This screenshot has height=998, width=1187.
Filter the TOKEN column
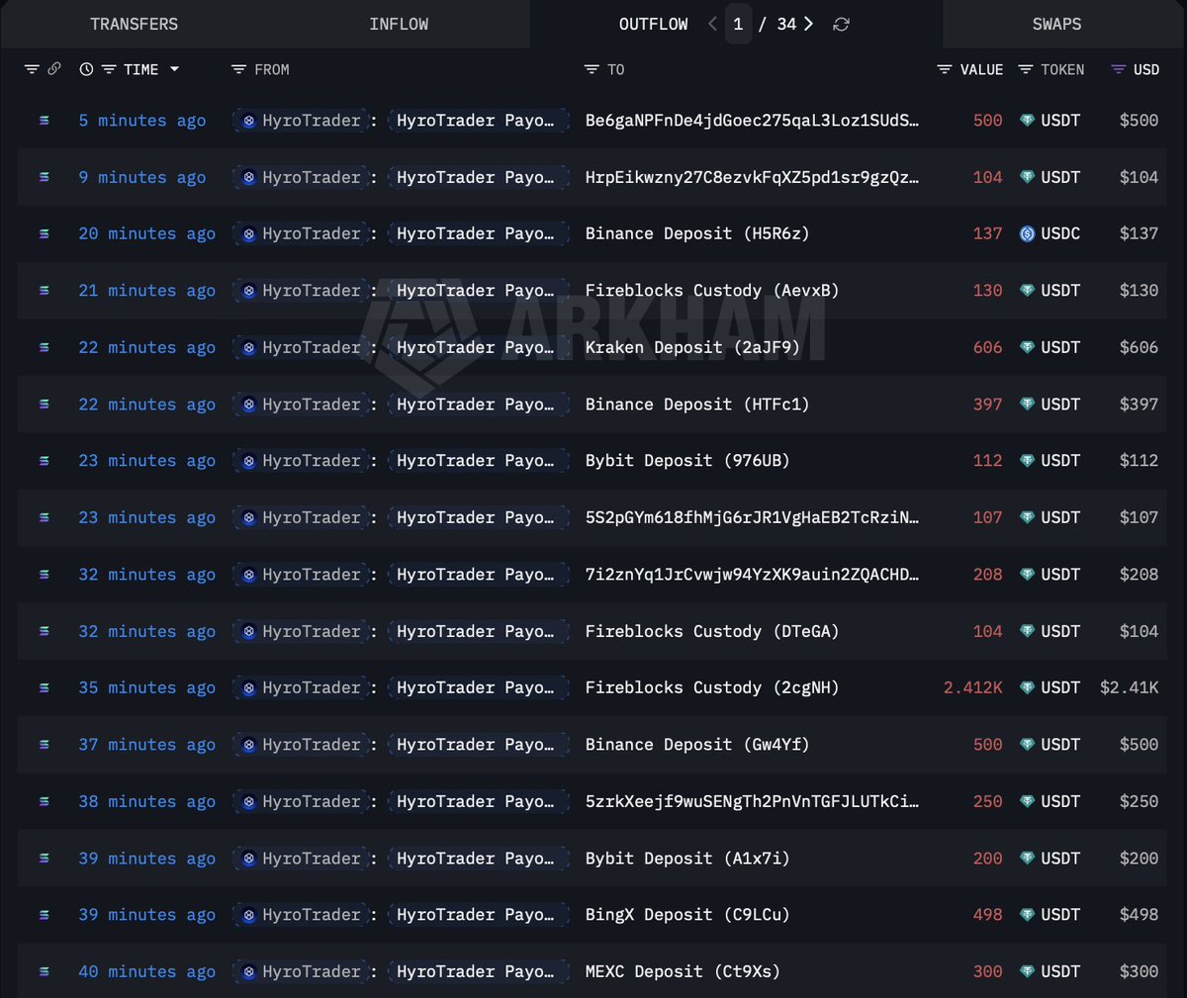point(1026,69)
